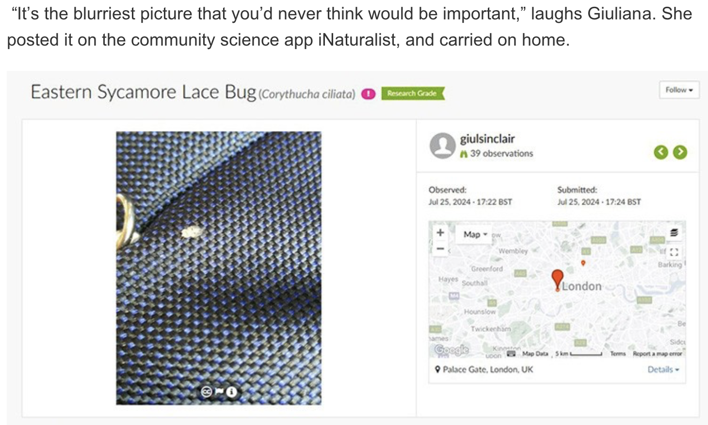
Task: Click the pink exclamation alert icon
Action: pyautogui.click(x=369, y=94)
